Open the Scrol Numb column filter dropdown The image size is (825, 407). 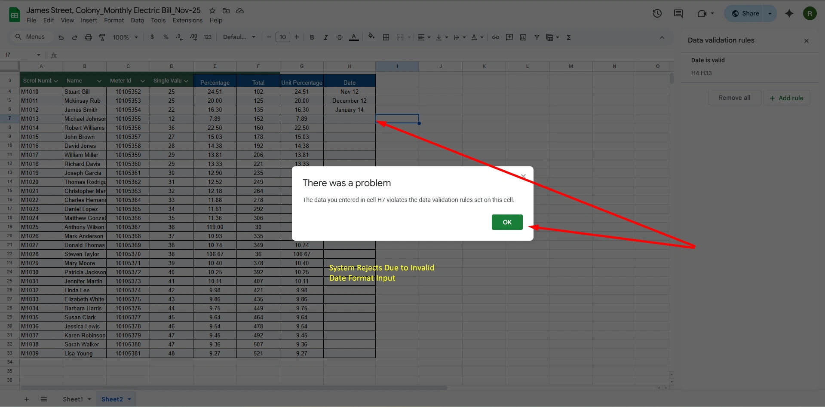coord(56,80)
